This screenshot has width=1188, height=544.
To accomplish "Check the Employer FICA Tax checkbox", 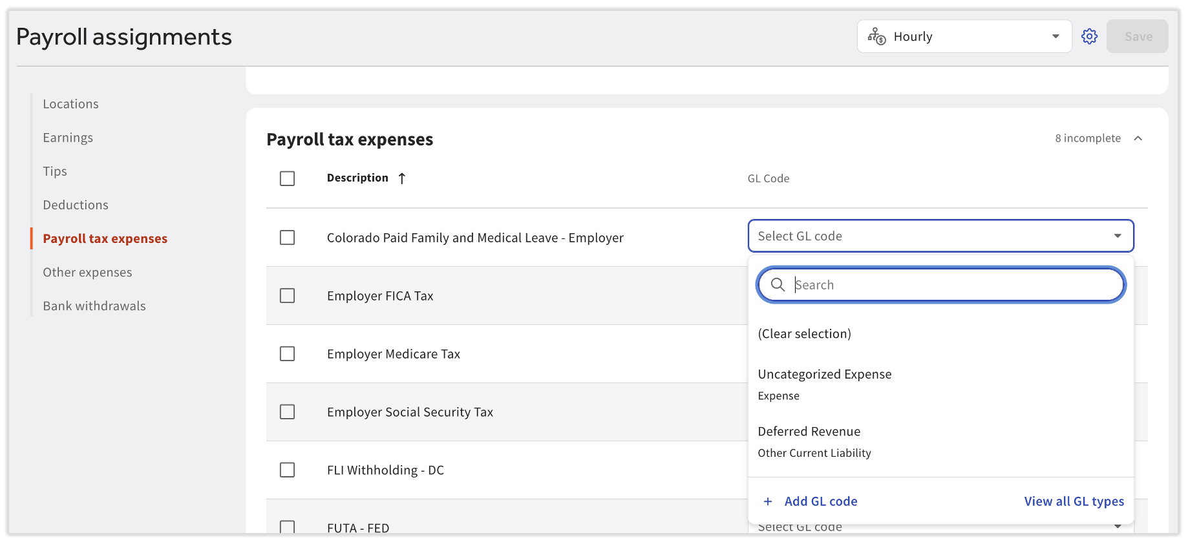I will 287,296.
